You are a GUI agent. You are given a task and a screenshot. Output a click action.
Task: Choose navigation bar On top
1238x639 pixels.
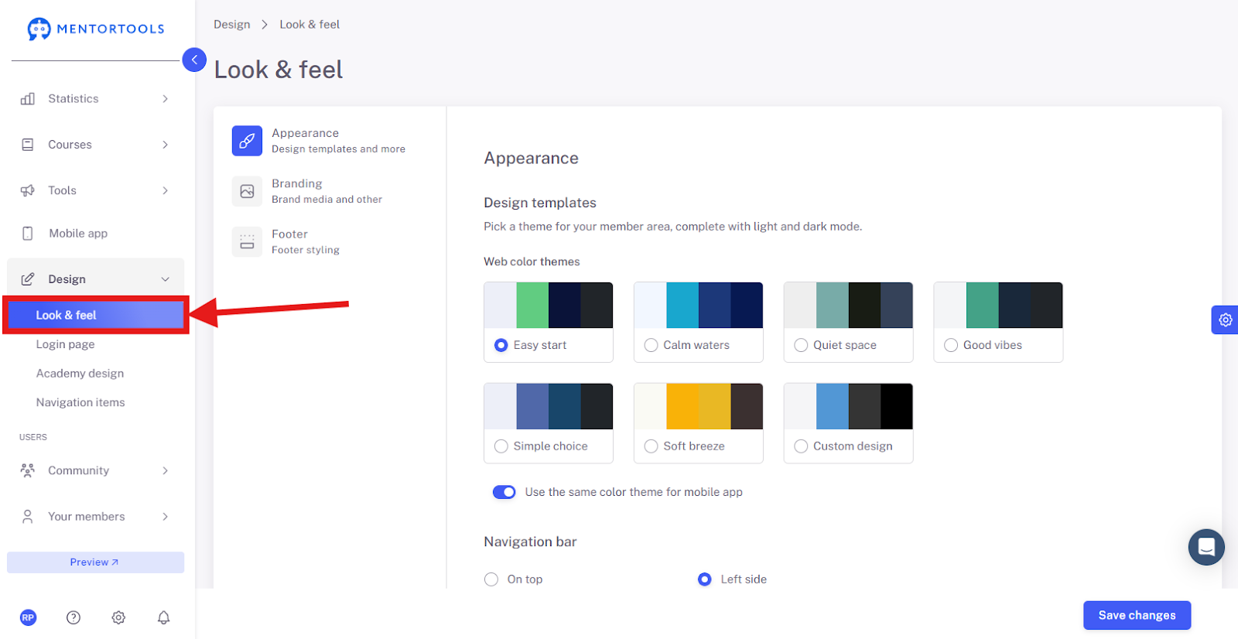click(x=491, y=579)
